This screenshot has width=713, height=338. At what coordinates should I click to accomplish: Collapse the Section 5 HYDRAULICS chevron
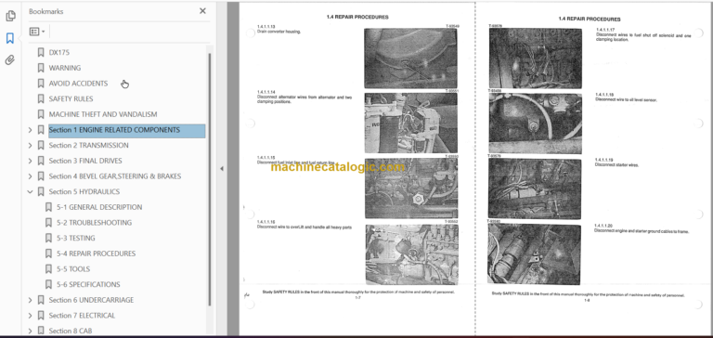(30, 192)
